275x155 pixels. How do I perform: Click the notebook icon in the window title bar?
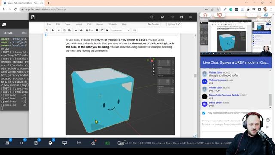[33, 17]
